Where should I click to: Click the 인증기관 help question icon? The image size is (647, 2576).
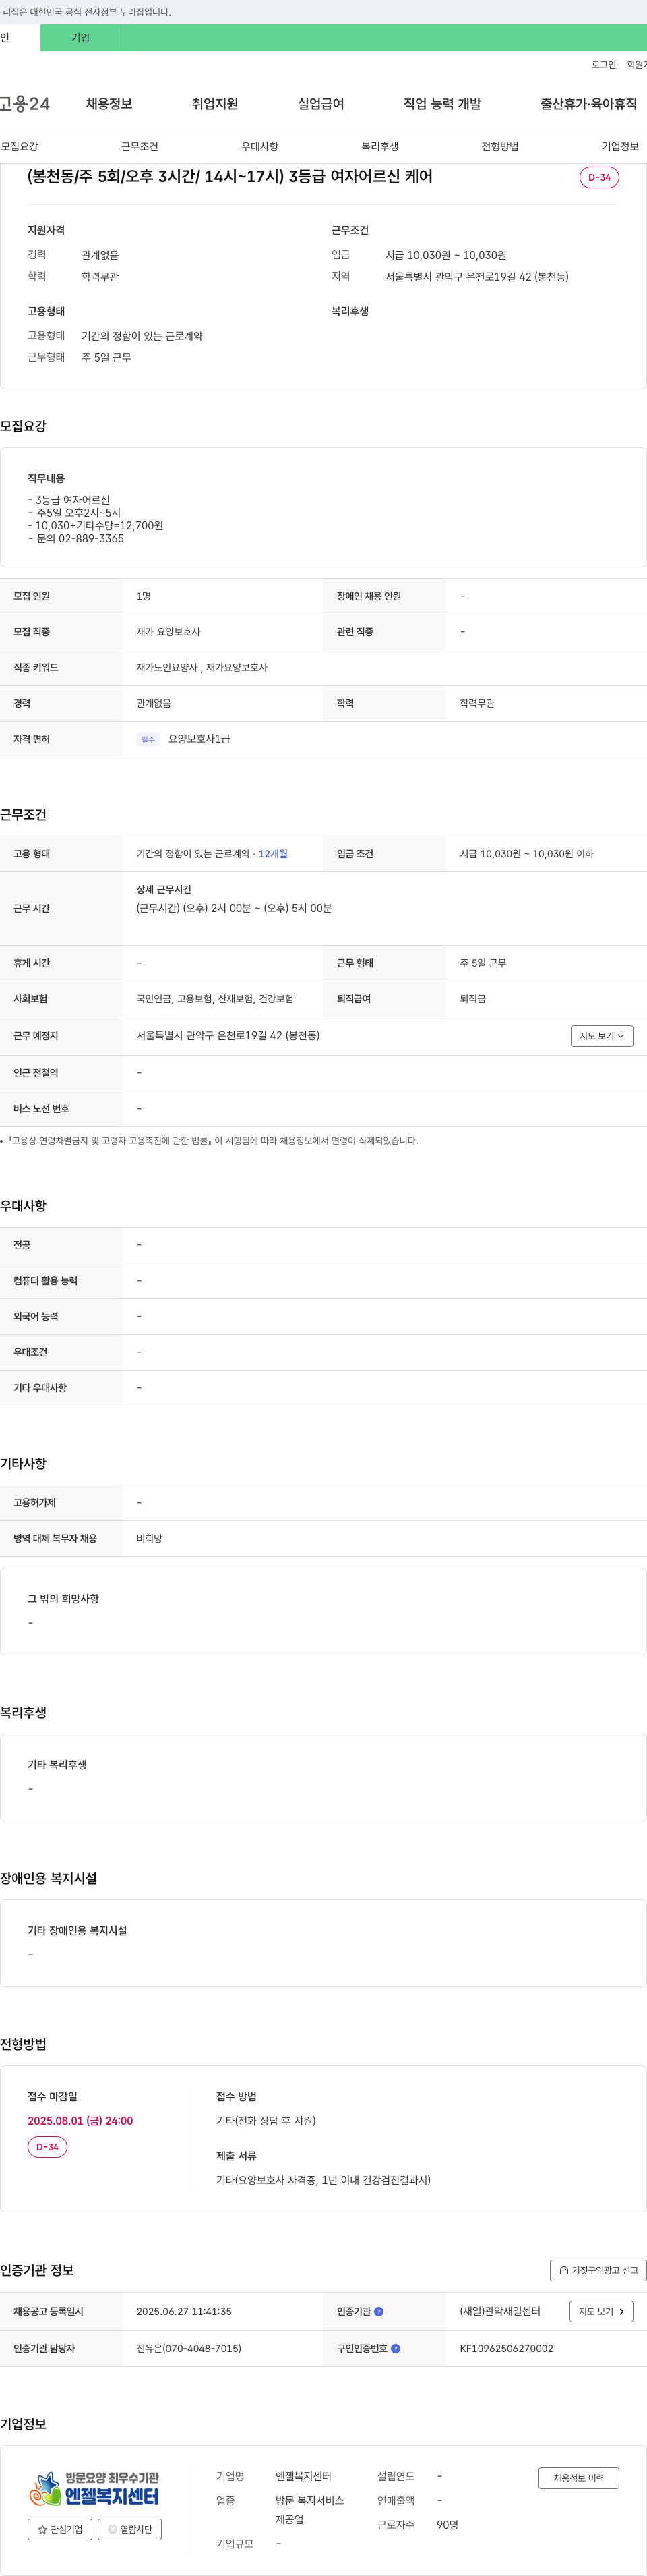coord(378,2311)
